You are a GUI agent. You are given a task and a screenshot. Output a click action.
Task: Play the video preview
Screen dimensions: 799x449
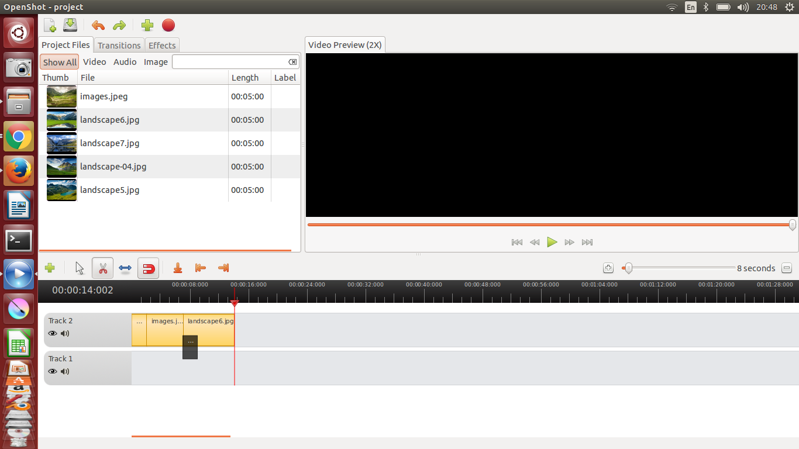tap(552, 242)
